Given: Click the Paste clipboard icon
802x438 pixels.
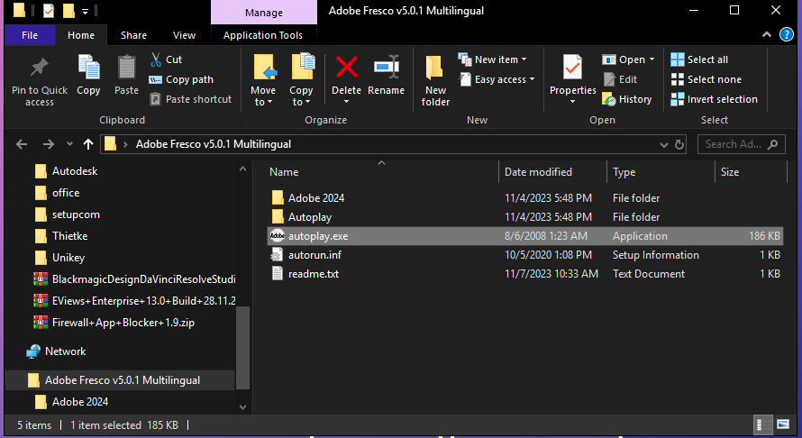Looking at the screenshot, I should [126, 68].
